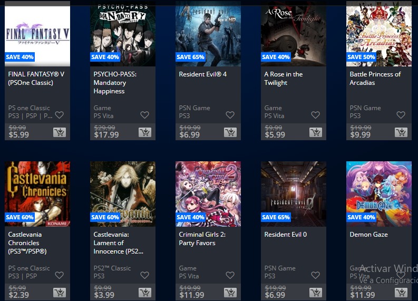This screenshot has height=301, width=418.
Task: Open the Demon Gaze title link
Action: tap(368, 235)
